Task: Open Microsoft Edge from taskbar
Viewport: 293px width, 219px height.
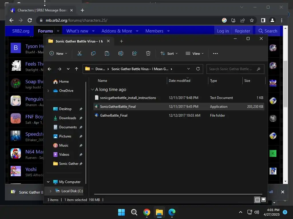Action: coord(172,212)
